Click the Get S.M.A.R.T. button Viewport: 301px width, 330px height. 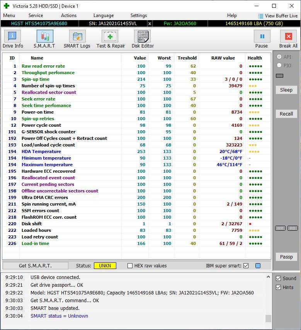[x=36, y=265]
